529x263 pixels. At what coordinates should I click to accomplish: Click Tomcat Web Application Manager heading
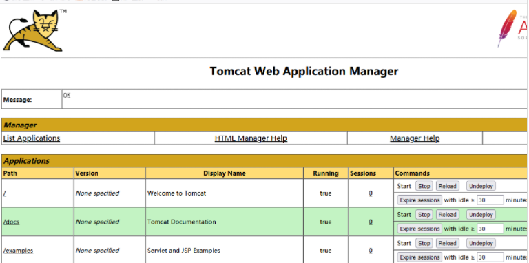[x=304, y=71]
